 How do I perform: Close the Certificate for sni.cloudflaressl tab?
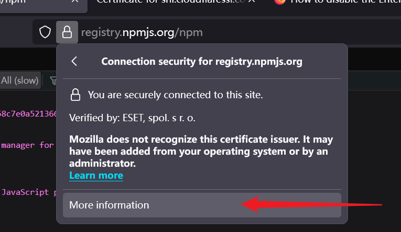[x=252, y=1]
